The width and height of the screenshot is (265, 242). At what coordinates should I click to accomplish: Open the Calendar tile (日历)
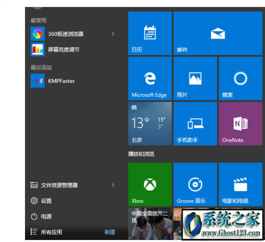click(x=150, y=33)
